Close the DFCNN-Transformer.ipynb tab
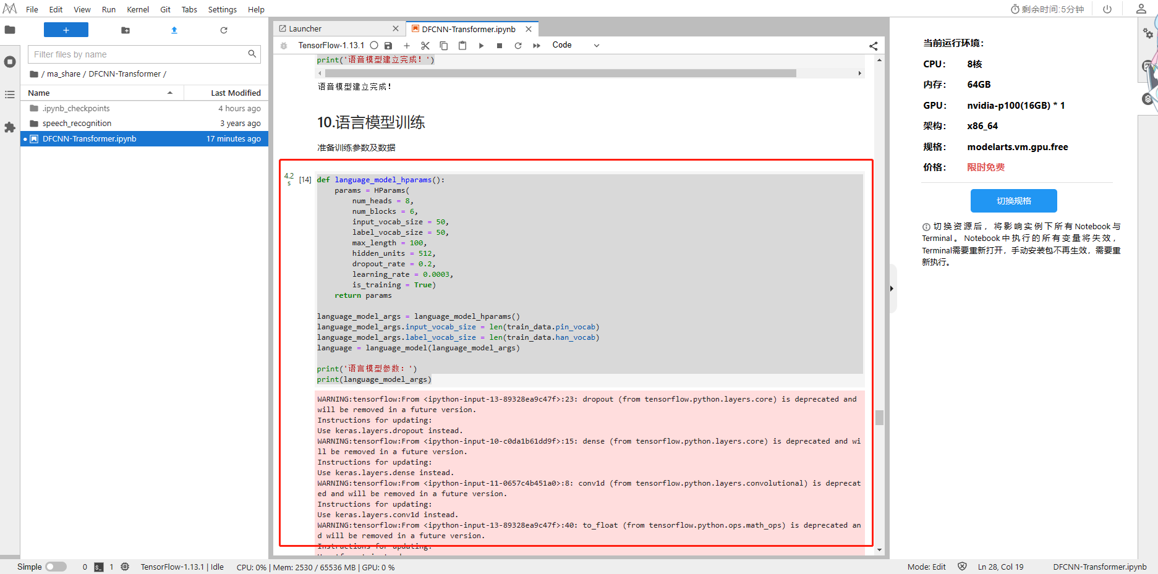Viewport: 1158px width, 574px height. pos(529,29)
